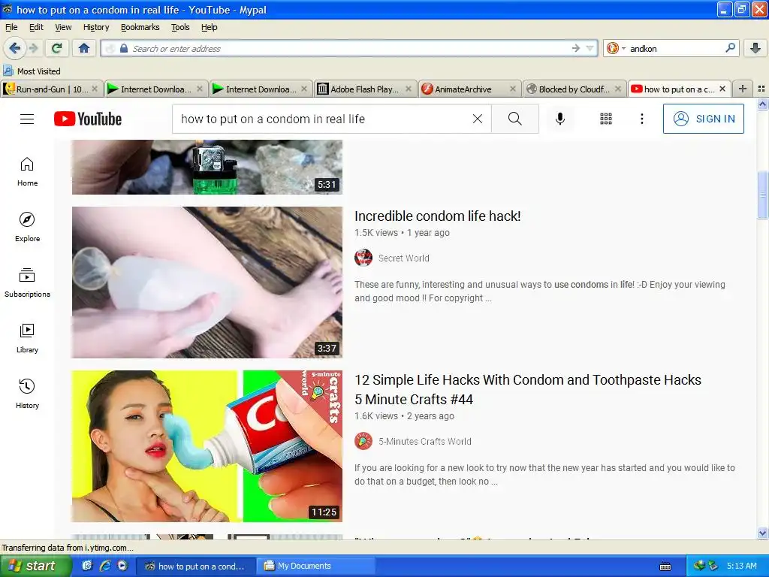Open the address bar history dropdown

[590, 48]
